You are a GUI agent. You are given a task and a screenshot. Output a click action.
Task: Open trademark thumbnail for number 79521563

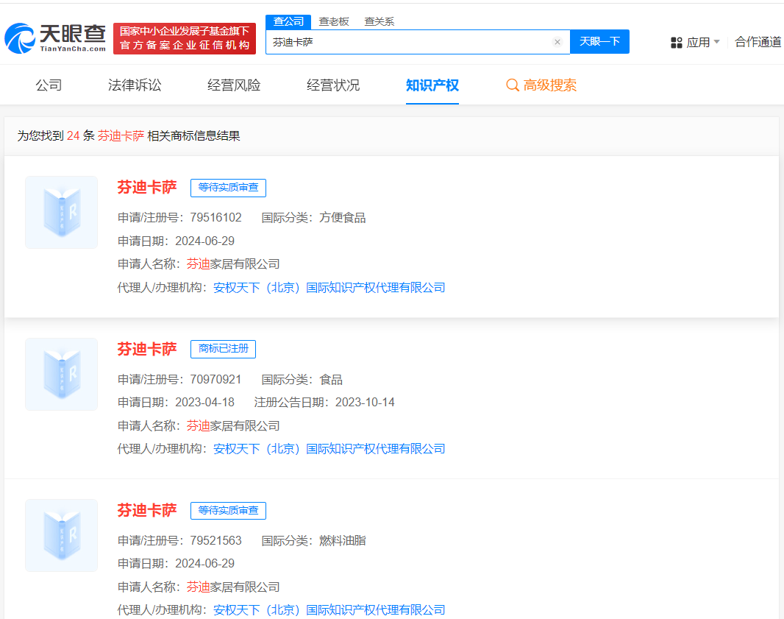click(62, 535)
